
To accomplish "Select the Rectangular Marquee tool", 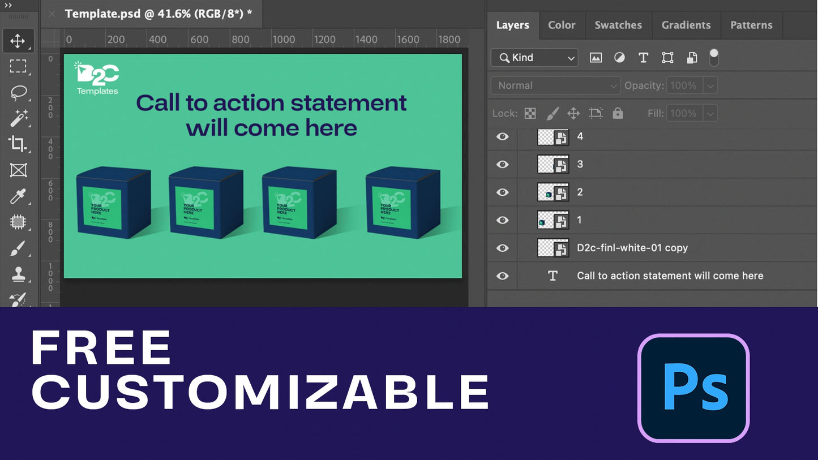I will tap(18, 67).
